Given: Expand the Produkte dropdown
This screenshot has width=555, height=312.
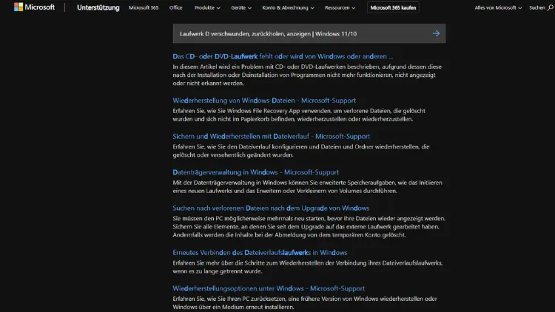Looking at the screenshot, I should pos(207,7).
